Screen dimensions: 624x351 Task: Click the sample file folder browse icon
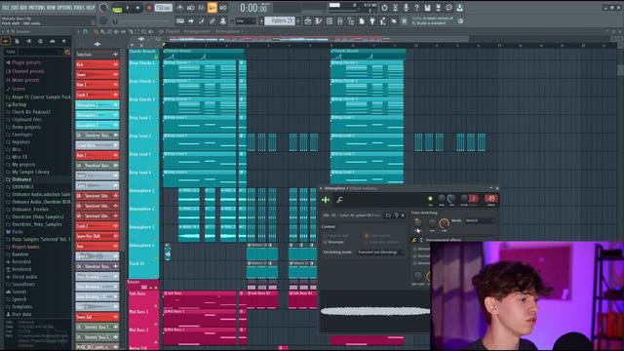point(388,215)
